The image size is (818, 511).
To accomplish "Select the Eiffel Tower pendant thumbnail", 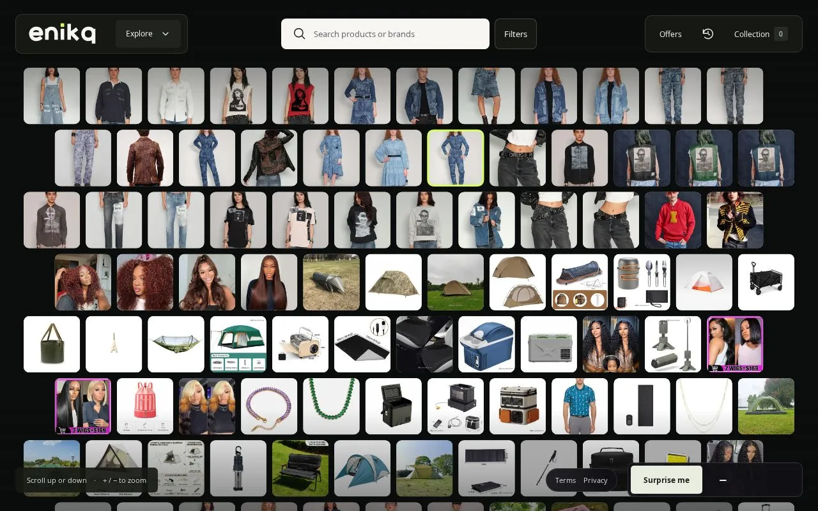I will tap(114, 344).
